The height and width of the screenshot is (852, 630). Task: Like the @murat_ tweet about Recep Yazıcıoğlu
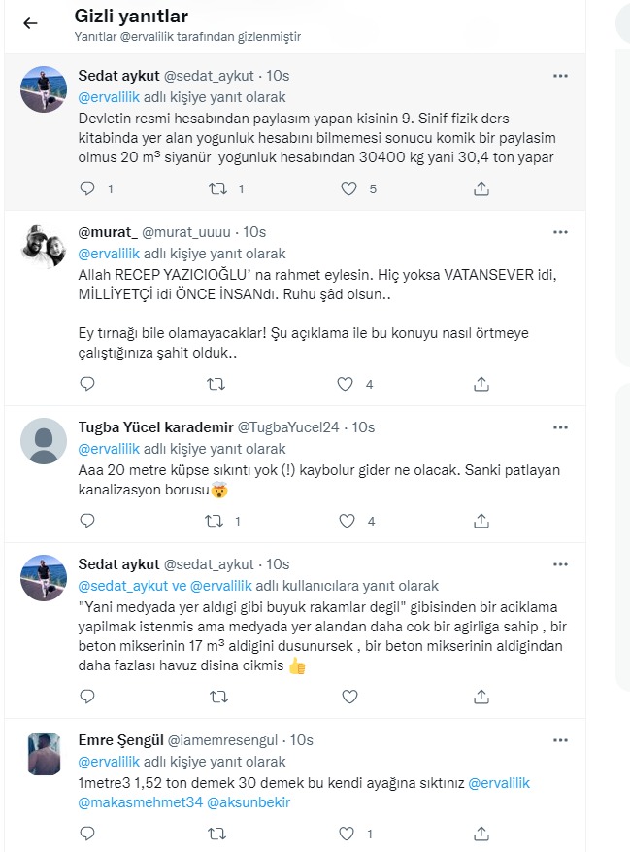pos(344,384)
